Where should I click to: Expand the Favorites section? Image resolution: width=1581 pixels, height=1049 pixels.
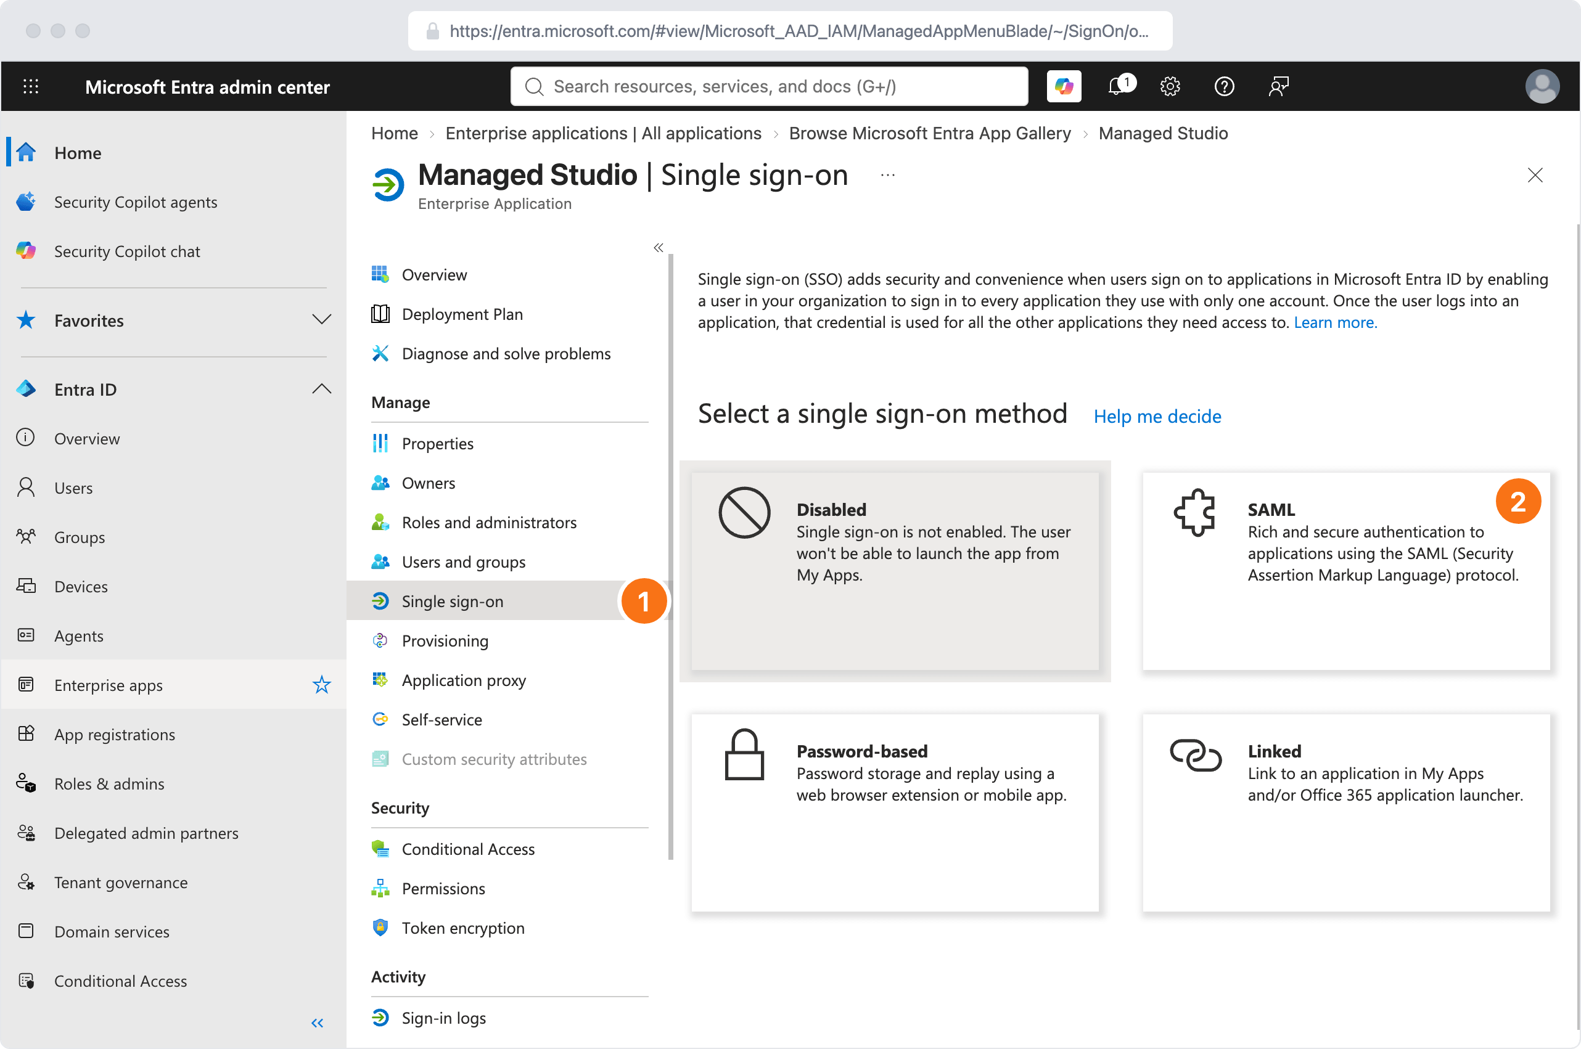point(322,320)
